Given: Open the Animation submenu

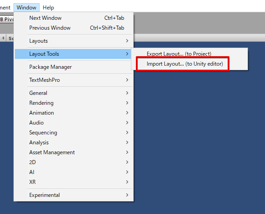Looking at the screenshot, I should click(73, 113).
